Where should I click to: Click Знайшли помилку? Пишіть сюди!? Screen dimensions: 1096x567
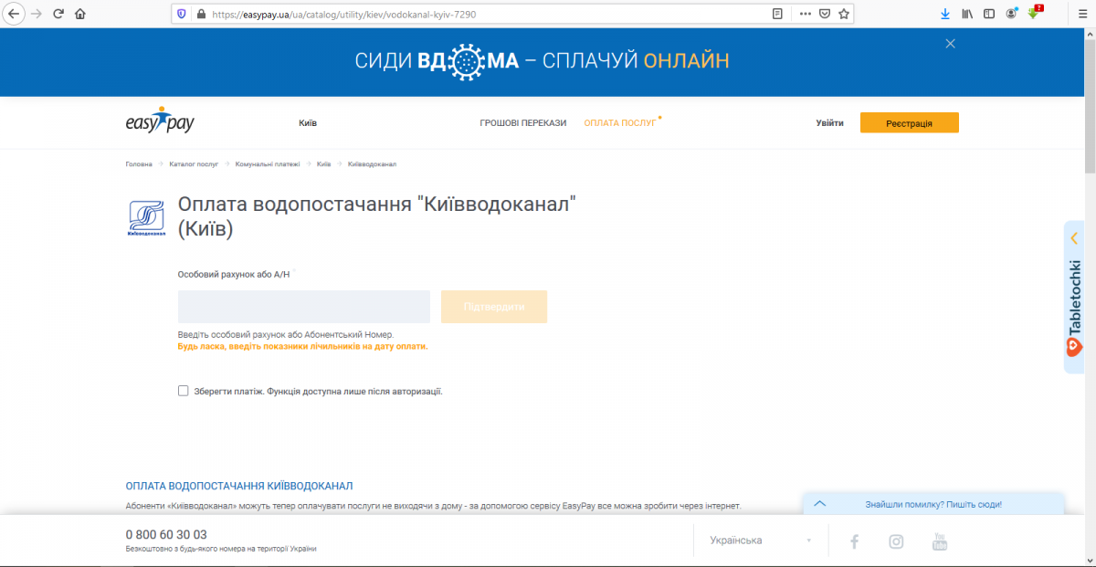point(933,504)
